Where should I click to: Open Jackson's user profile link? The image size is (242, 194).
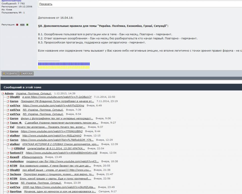(x=15, y=174)
